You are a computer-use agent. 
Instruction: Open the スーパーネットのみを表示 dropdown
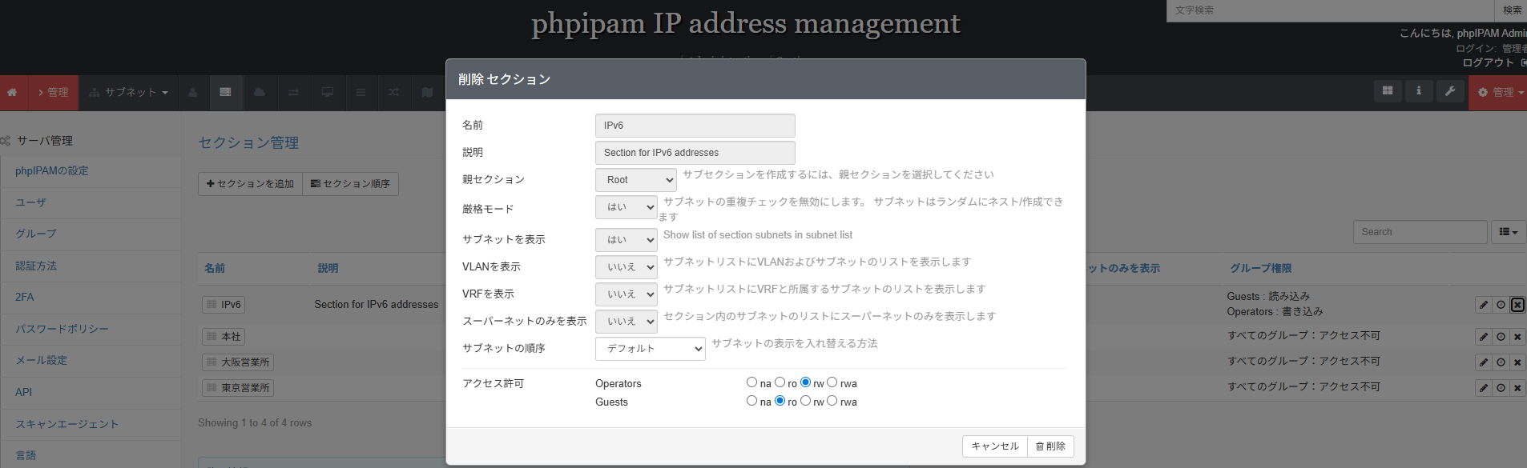pos(627,322)
